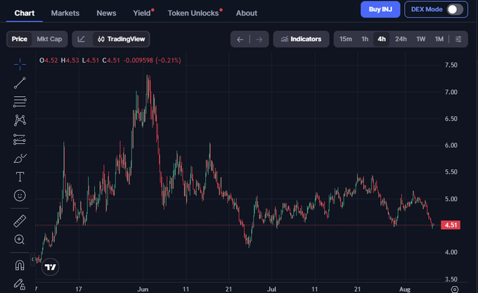
Task: Click the Jul date axis label
Action: tap(271, 289)
